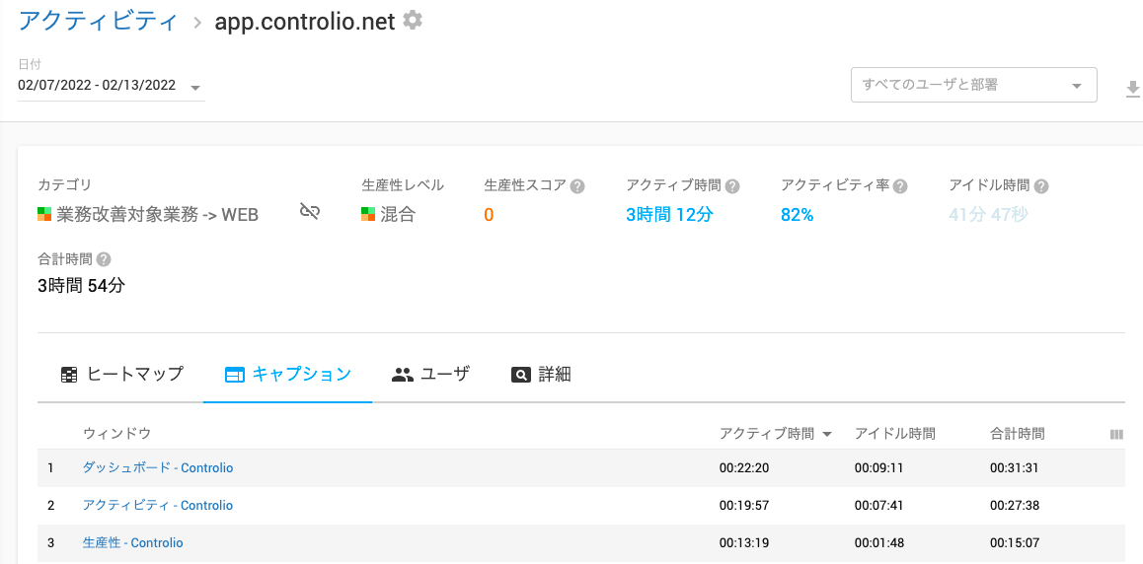Screen dimensions: 1143x564
Task: Toggle sort arrow on アクティブ時間 column
Action: point(827,434)
